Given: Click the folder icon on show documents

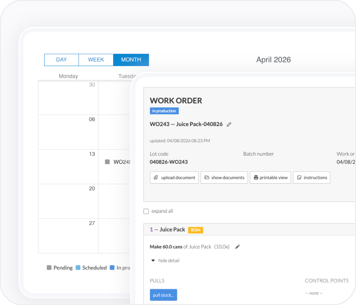Looking at the screenshot, I should click(207, 177).
